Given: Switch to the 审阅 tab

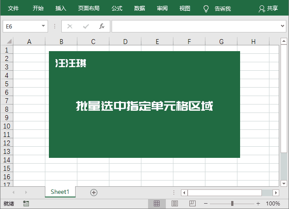Looking at the screenshot, I should coord(162,8).
